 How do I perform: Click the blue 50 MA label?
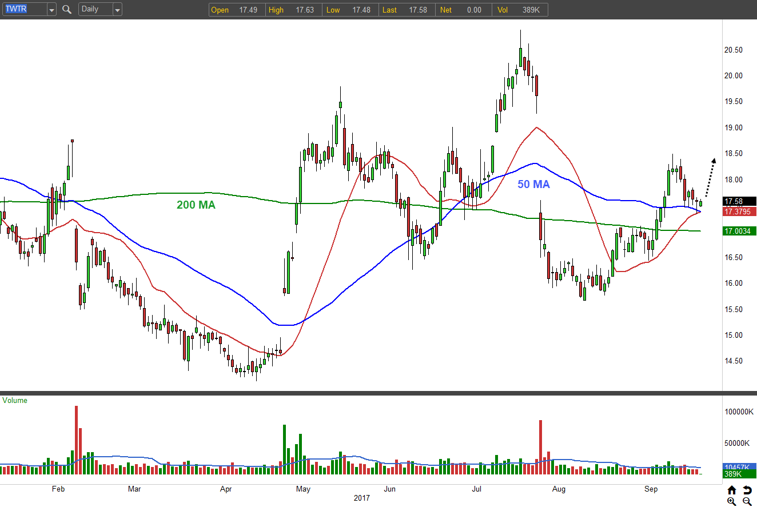(533, 184)
